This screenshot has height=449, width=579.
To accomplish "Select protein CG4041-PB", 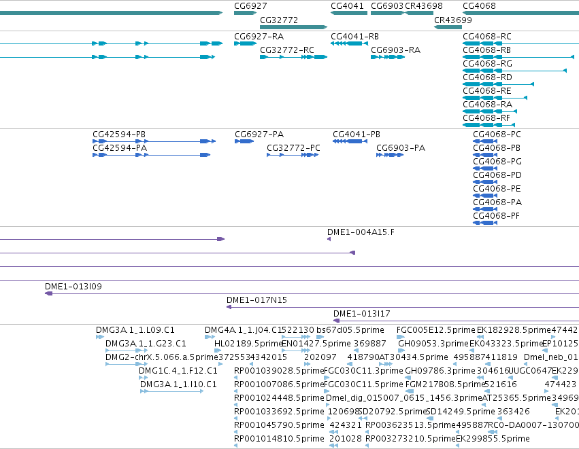I will click(x=357, y=134).
